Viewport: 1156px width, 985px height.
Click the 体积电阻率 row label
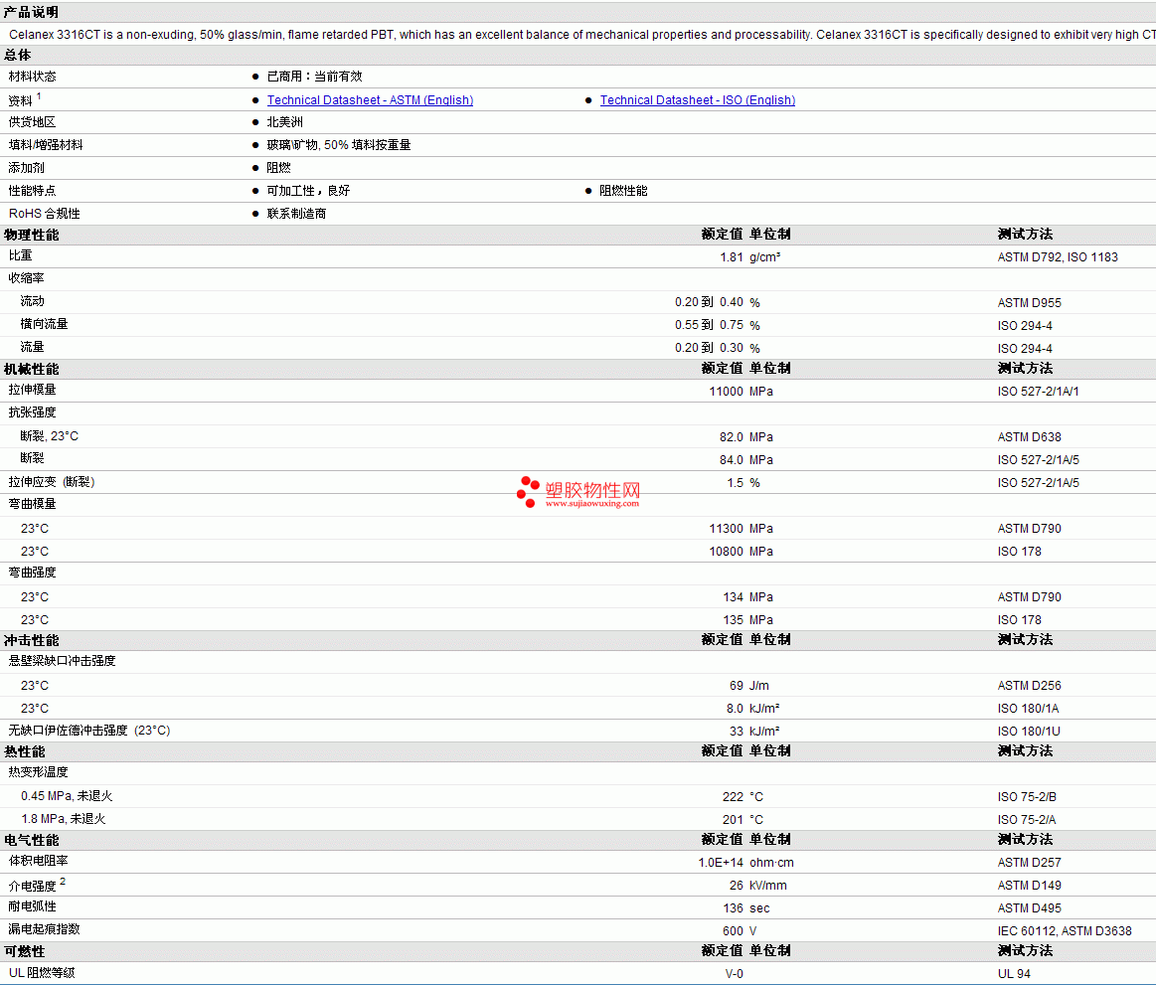[x=39, y=861]
